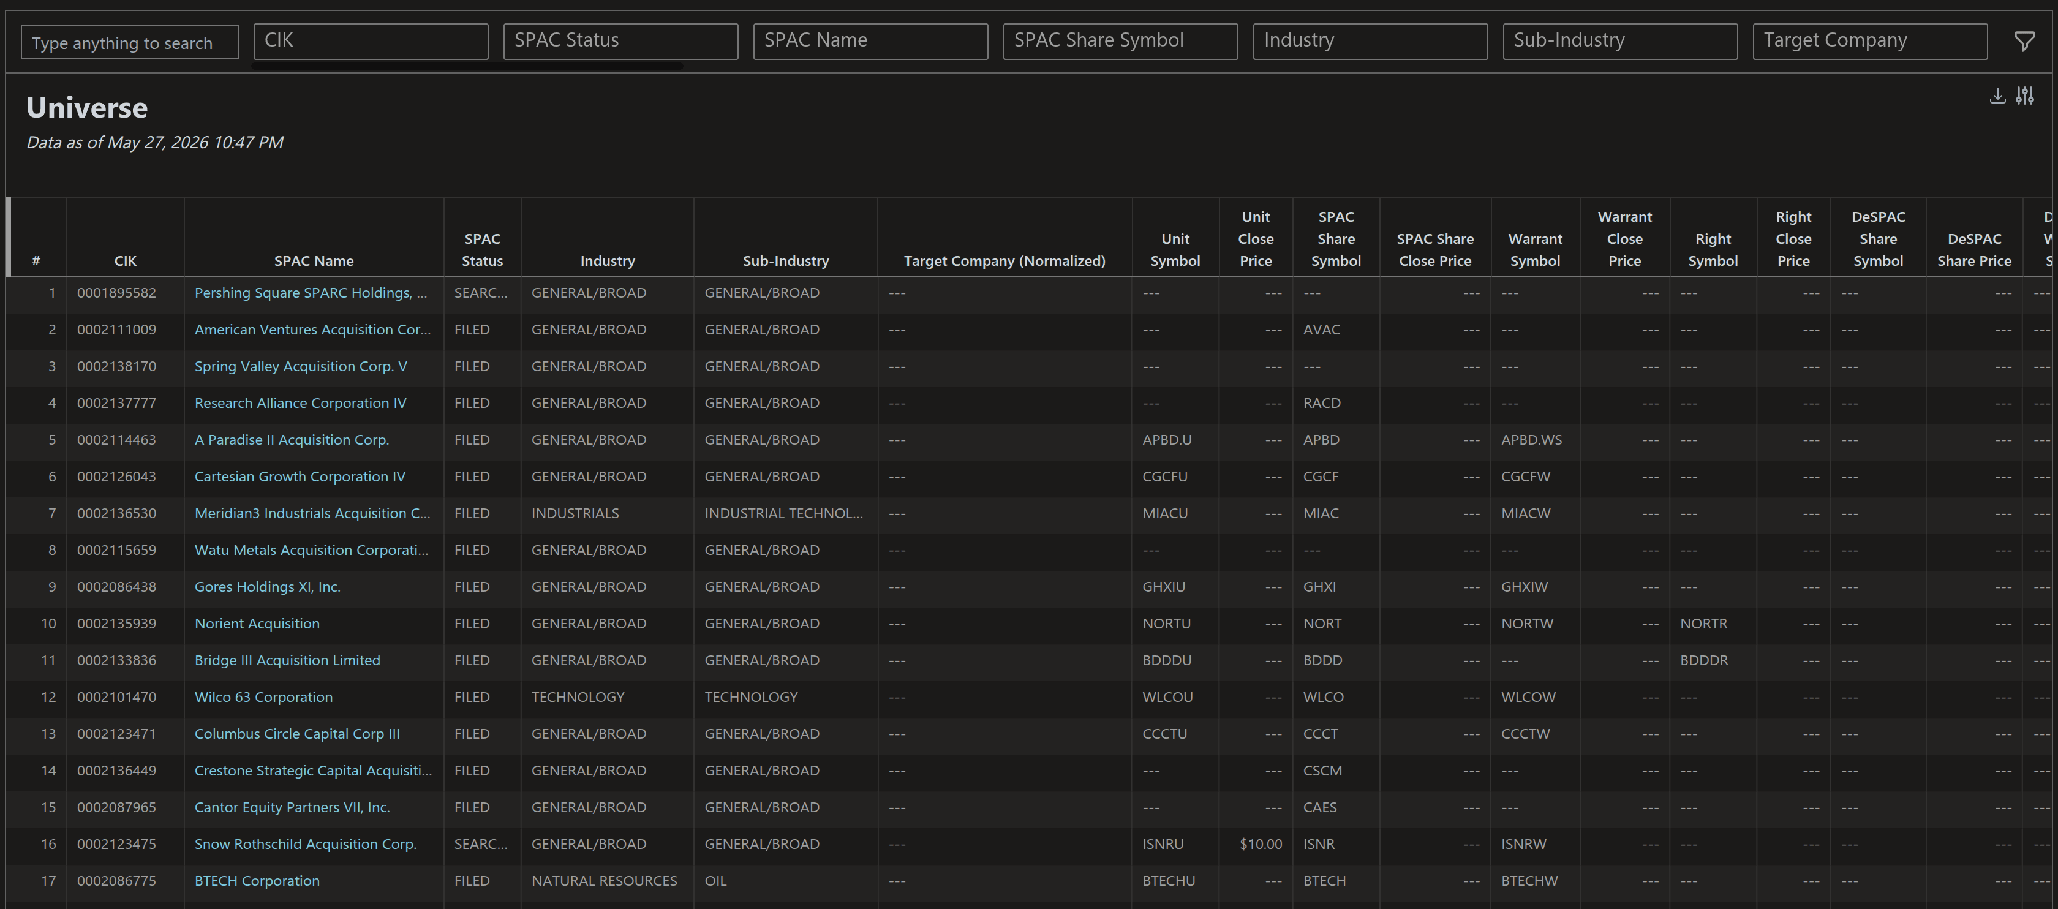This screenshot has width=2058, height=909.
Task: Sort by Warrant Close Price header
Action: pyautogui.click(x=1625, y=239)
